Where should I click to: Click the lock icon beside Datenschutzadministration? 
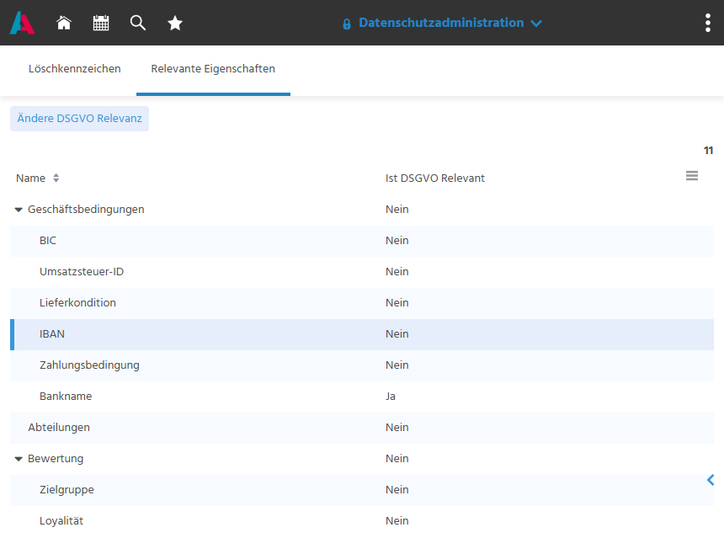tap(347, 24)
